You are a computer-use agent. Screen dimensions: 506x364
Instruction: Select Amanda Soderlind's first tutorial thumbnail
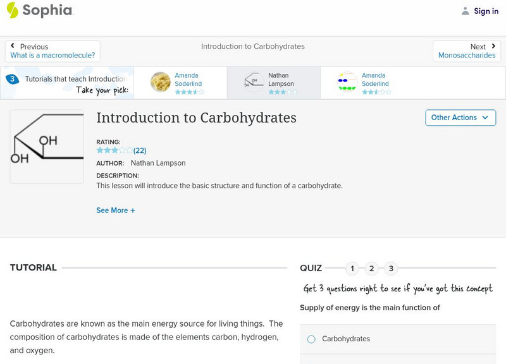(x=159, y=81)
